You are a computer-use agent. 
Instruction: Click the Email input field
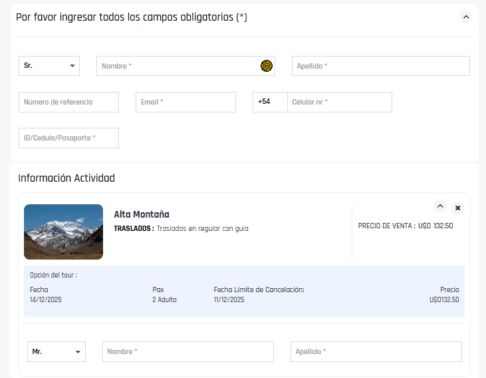pos(185,102)
